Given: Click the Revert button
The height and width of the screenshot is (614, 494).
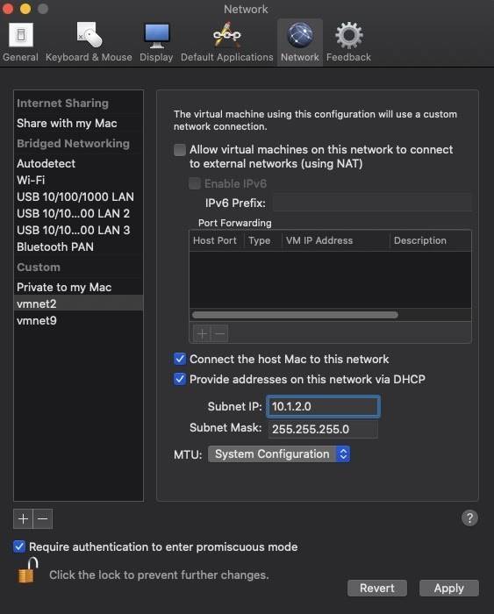Looking at the screenshot, I should [377, 589].
